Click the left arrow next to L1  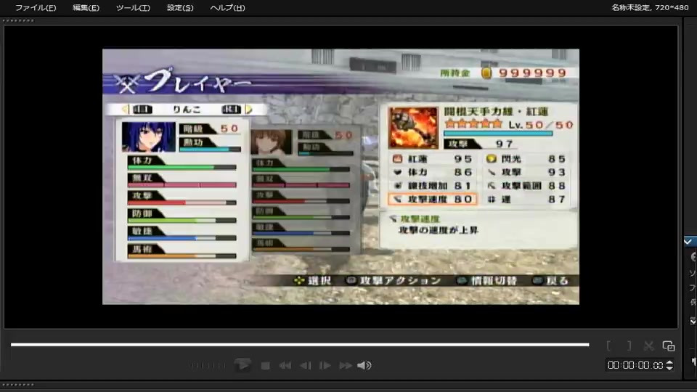click(x=126, y=109)
